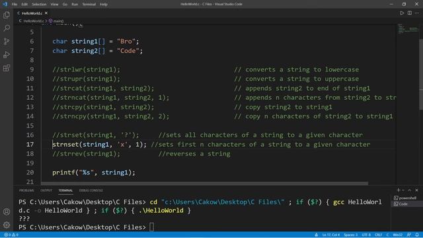Screen dimensions: 423x238
Task: Restore down the VS Code window
Action: pyautogui.click(x=404, y=4)
